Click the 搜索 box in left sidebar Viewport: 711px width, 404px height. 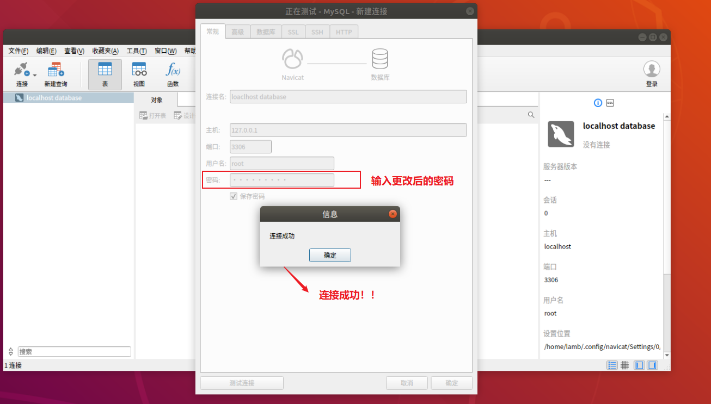(x=75, y=352)
